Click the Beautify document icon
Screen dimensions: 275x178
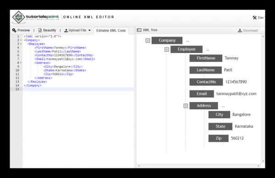(40, 30)
